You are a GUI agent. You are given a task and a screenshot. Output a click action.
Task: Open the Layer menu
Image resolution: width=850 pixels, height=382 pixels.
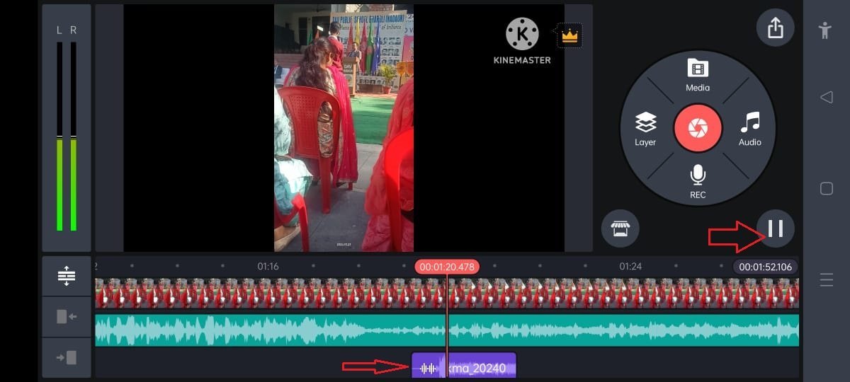[645, 129]
